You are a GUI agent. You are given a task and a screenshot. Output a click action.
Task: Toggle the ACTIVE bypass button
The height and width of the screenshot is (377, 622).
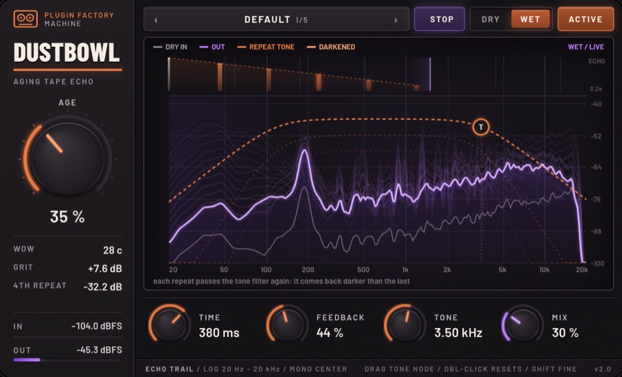[585, 19]
